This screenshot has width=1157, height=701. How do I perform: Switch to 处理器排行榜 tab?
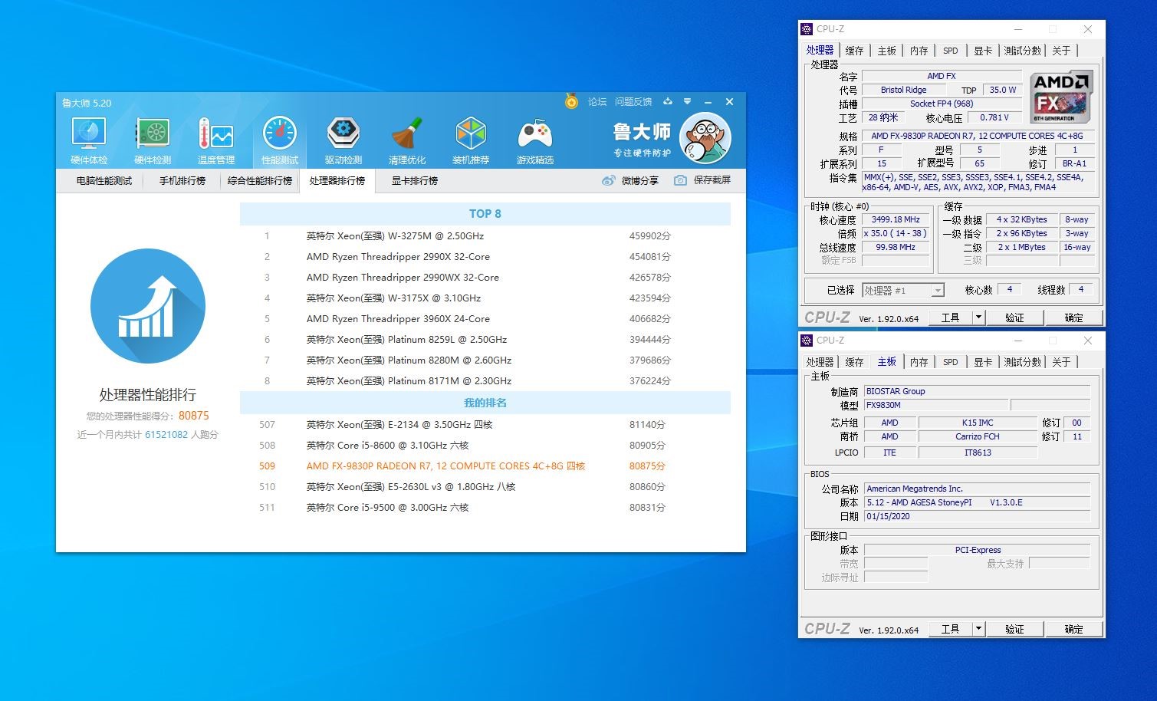tap(337, 180)
